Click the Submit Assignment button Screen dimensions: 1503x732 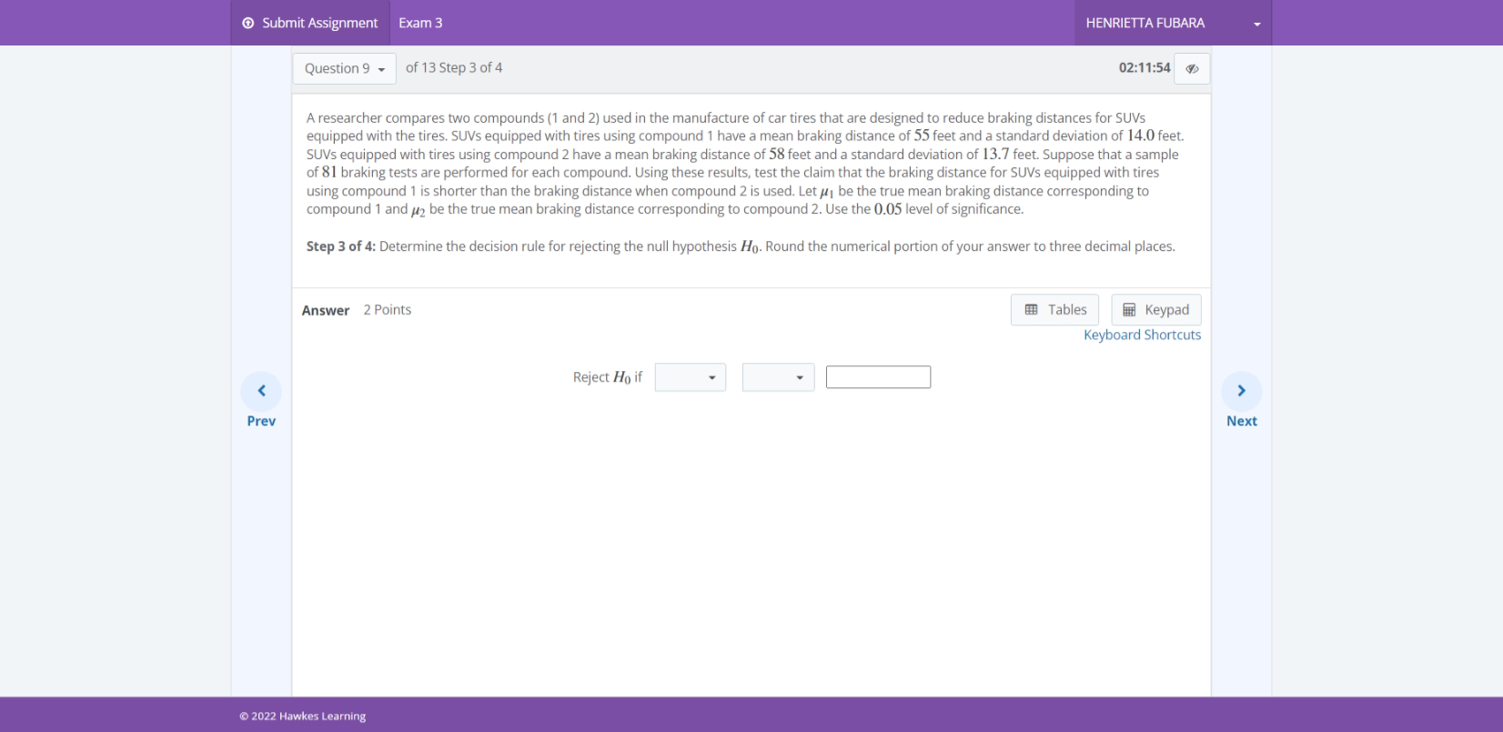click(310, 23)
